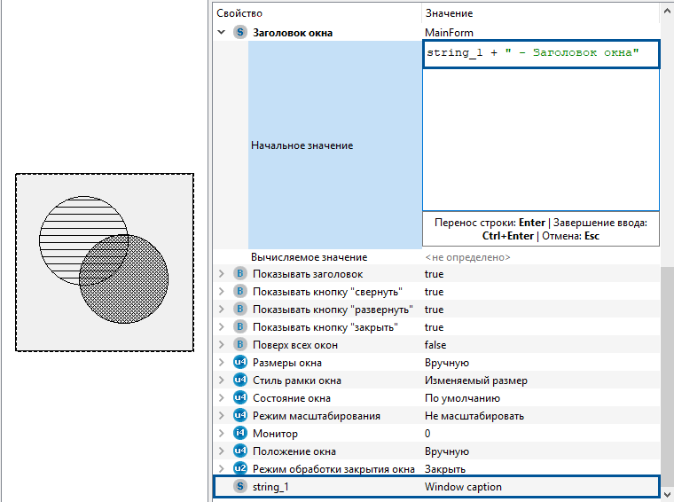This screenshot has width=674, height=502.
Task: Click the u2 icon for Режим обработки закрытия окна
Action: pyautogui.click(x=239, y=469)
